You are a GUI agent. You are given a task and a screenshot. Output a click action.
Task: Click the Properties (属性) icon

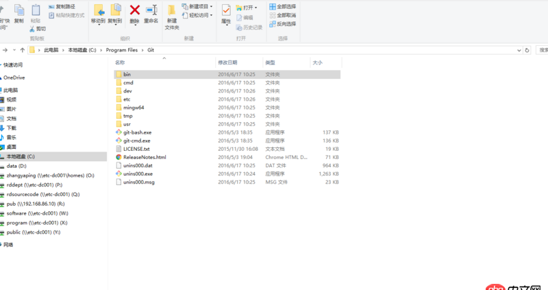point(226,10)
